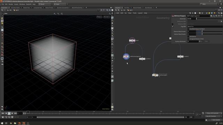
Task: Click the small sticky note box in network
Action: click(170, 38)
